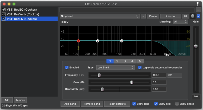The image size is (203, 110).
Task: Toggle first ReaEQ plugin checkbox in FX list
Action: pyautogui.click(x=4, y=10)
